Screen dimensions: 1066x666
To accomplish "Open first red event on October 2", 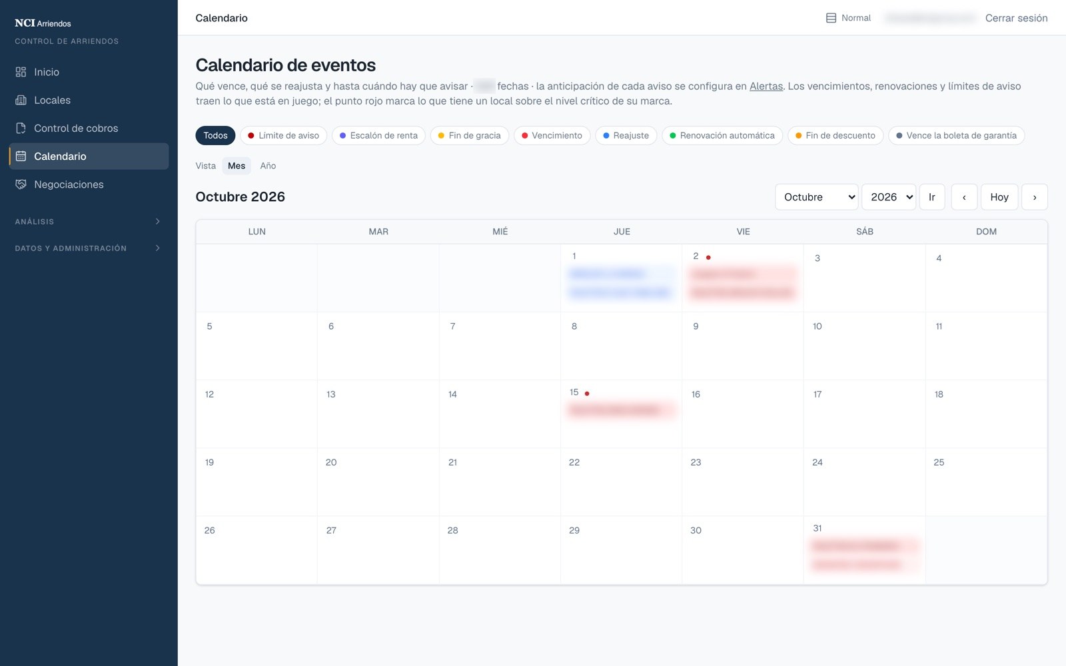I will (x=743, y=274).
